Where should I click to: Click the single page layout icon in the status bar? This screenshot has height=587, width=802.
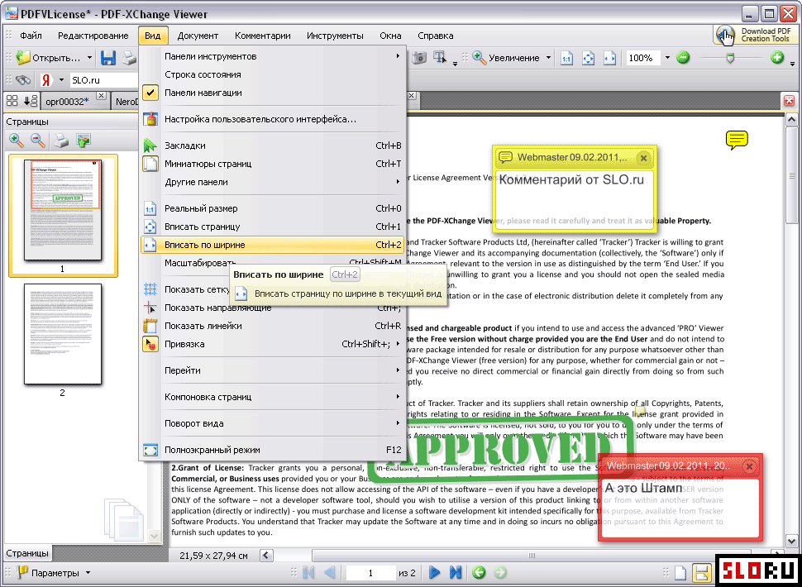point(680,573)
